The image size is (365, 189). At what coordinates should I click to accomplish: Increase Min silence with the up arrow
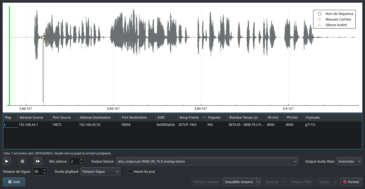point(81,160)
